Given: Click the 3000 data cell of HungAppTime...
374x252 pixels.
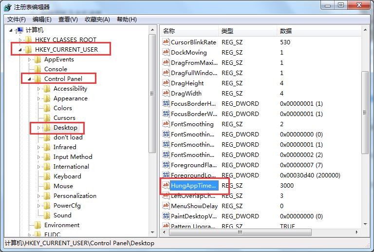Looking at the screenshot, I should coord(287,185).
